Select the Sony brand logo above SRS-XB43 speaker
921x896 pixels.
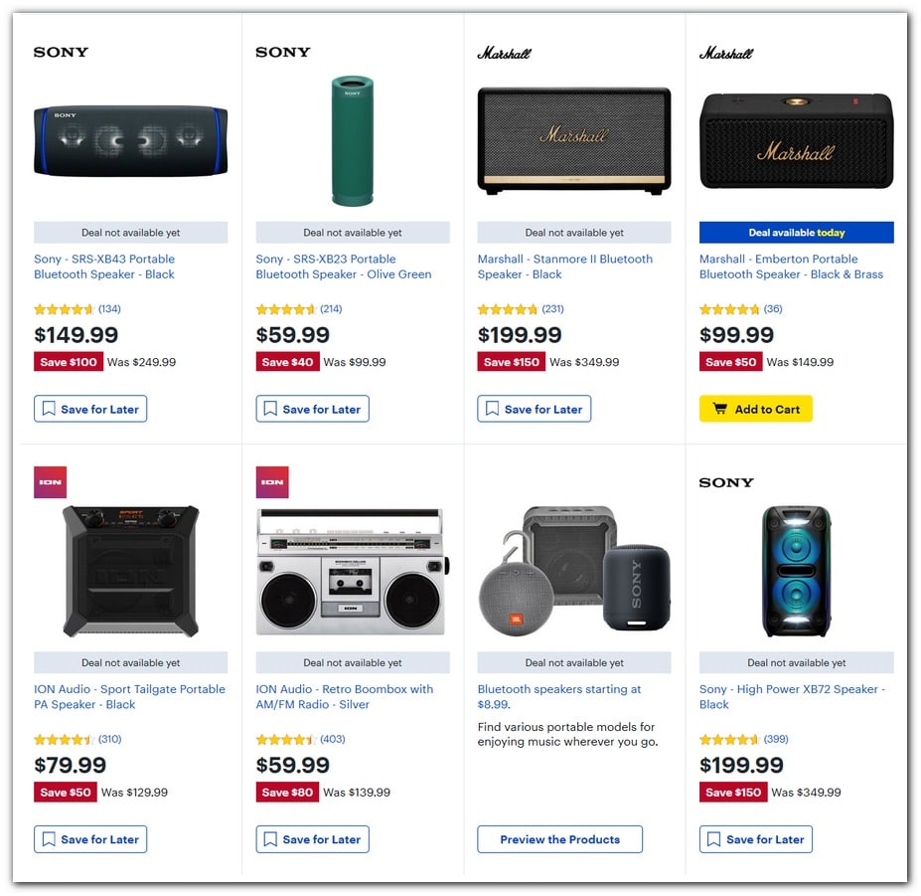(x=60, y=52)
